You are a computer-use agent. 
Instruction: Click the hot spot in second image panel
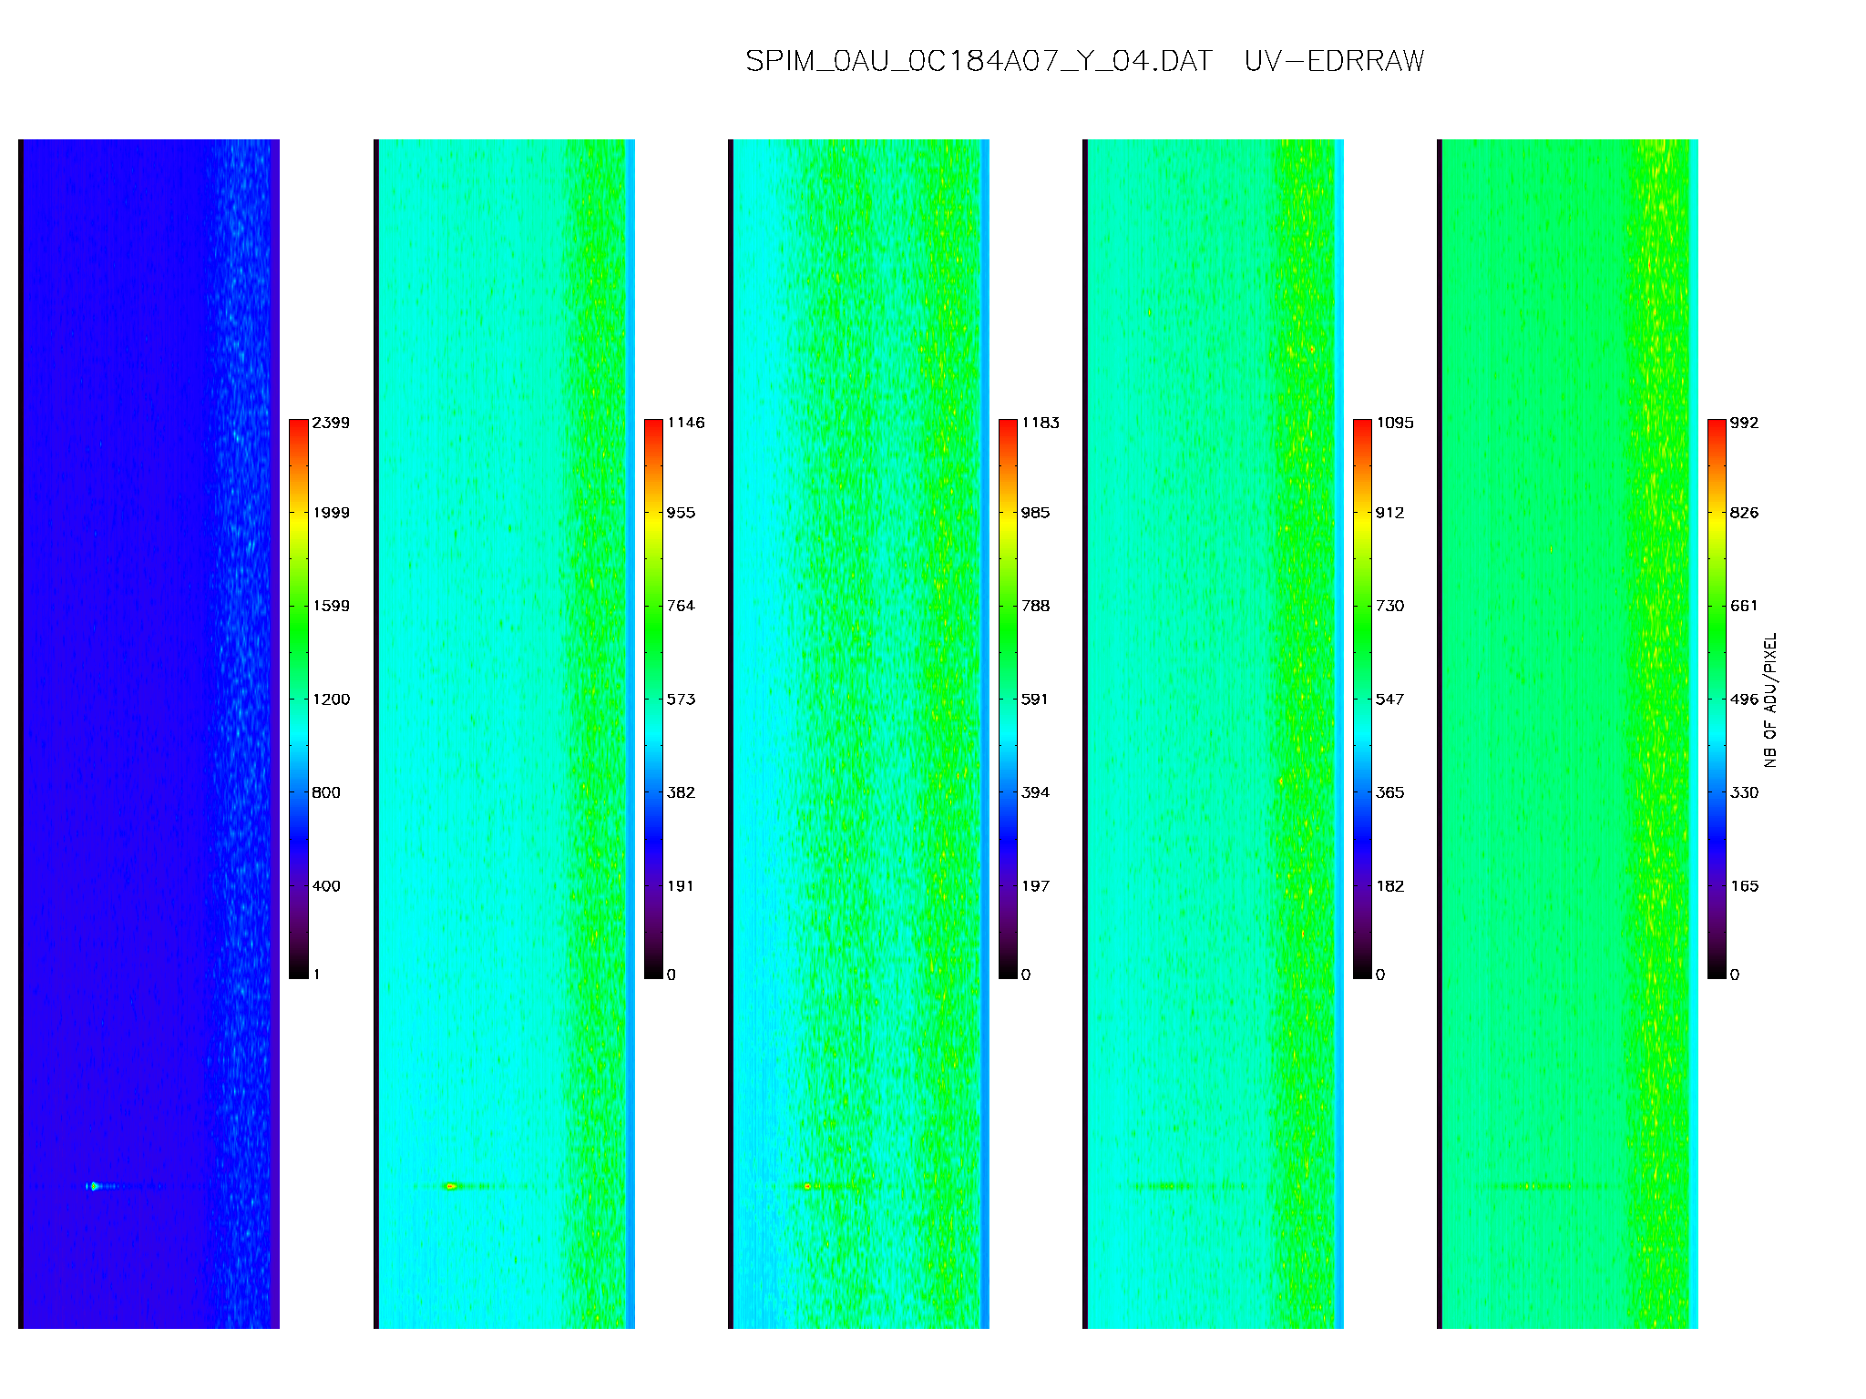click(x=450, y=1186)
